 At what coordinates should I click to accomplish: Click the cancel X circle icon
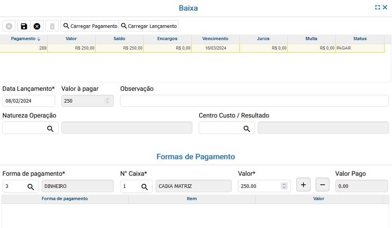(37, 26)
